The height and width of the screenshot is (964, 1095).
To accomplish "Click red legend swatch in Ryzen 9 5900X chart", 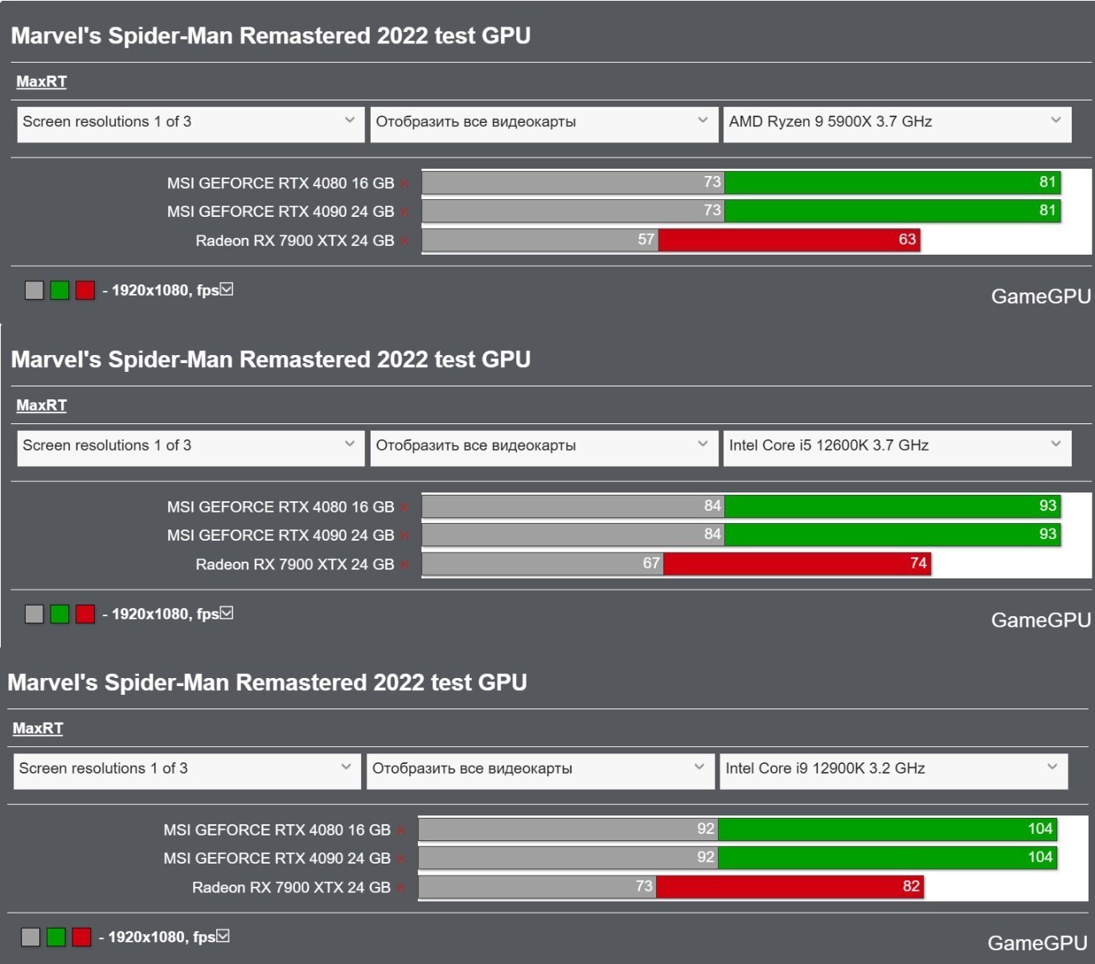I will (85, 290).
